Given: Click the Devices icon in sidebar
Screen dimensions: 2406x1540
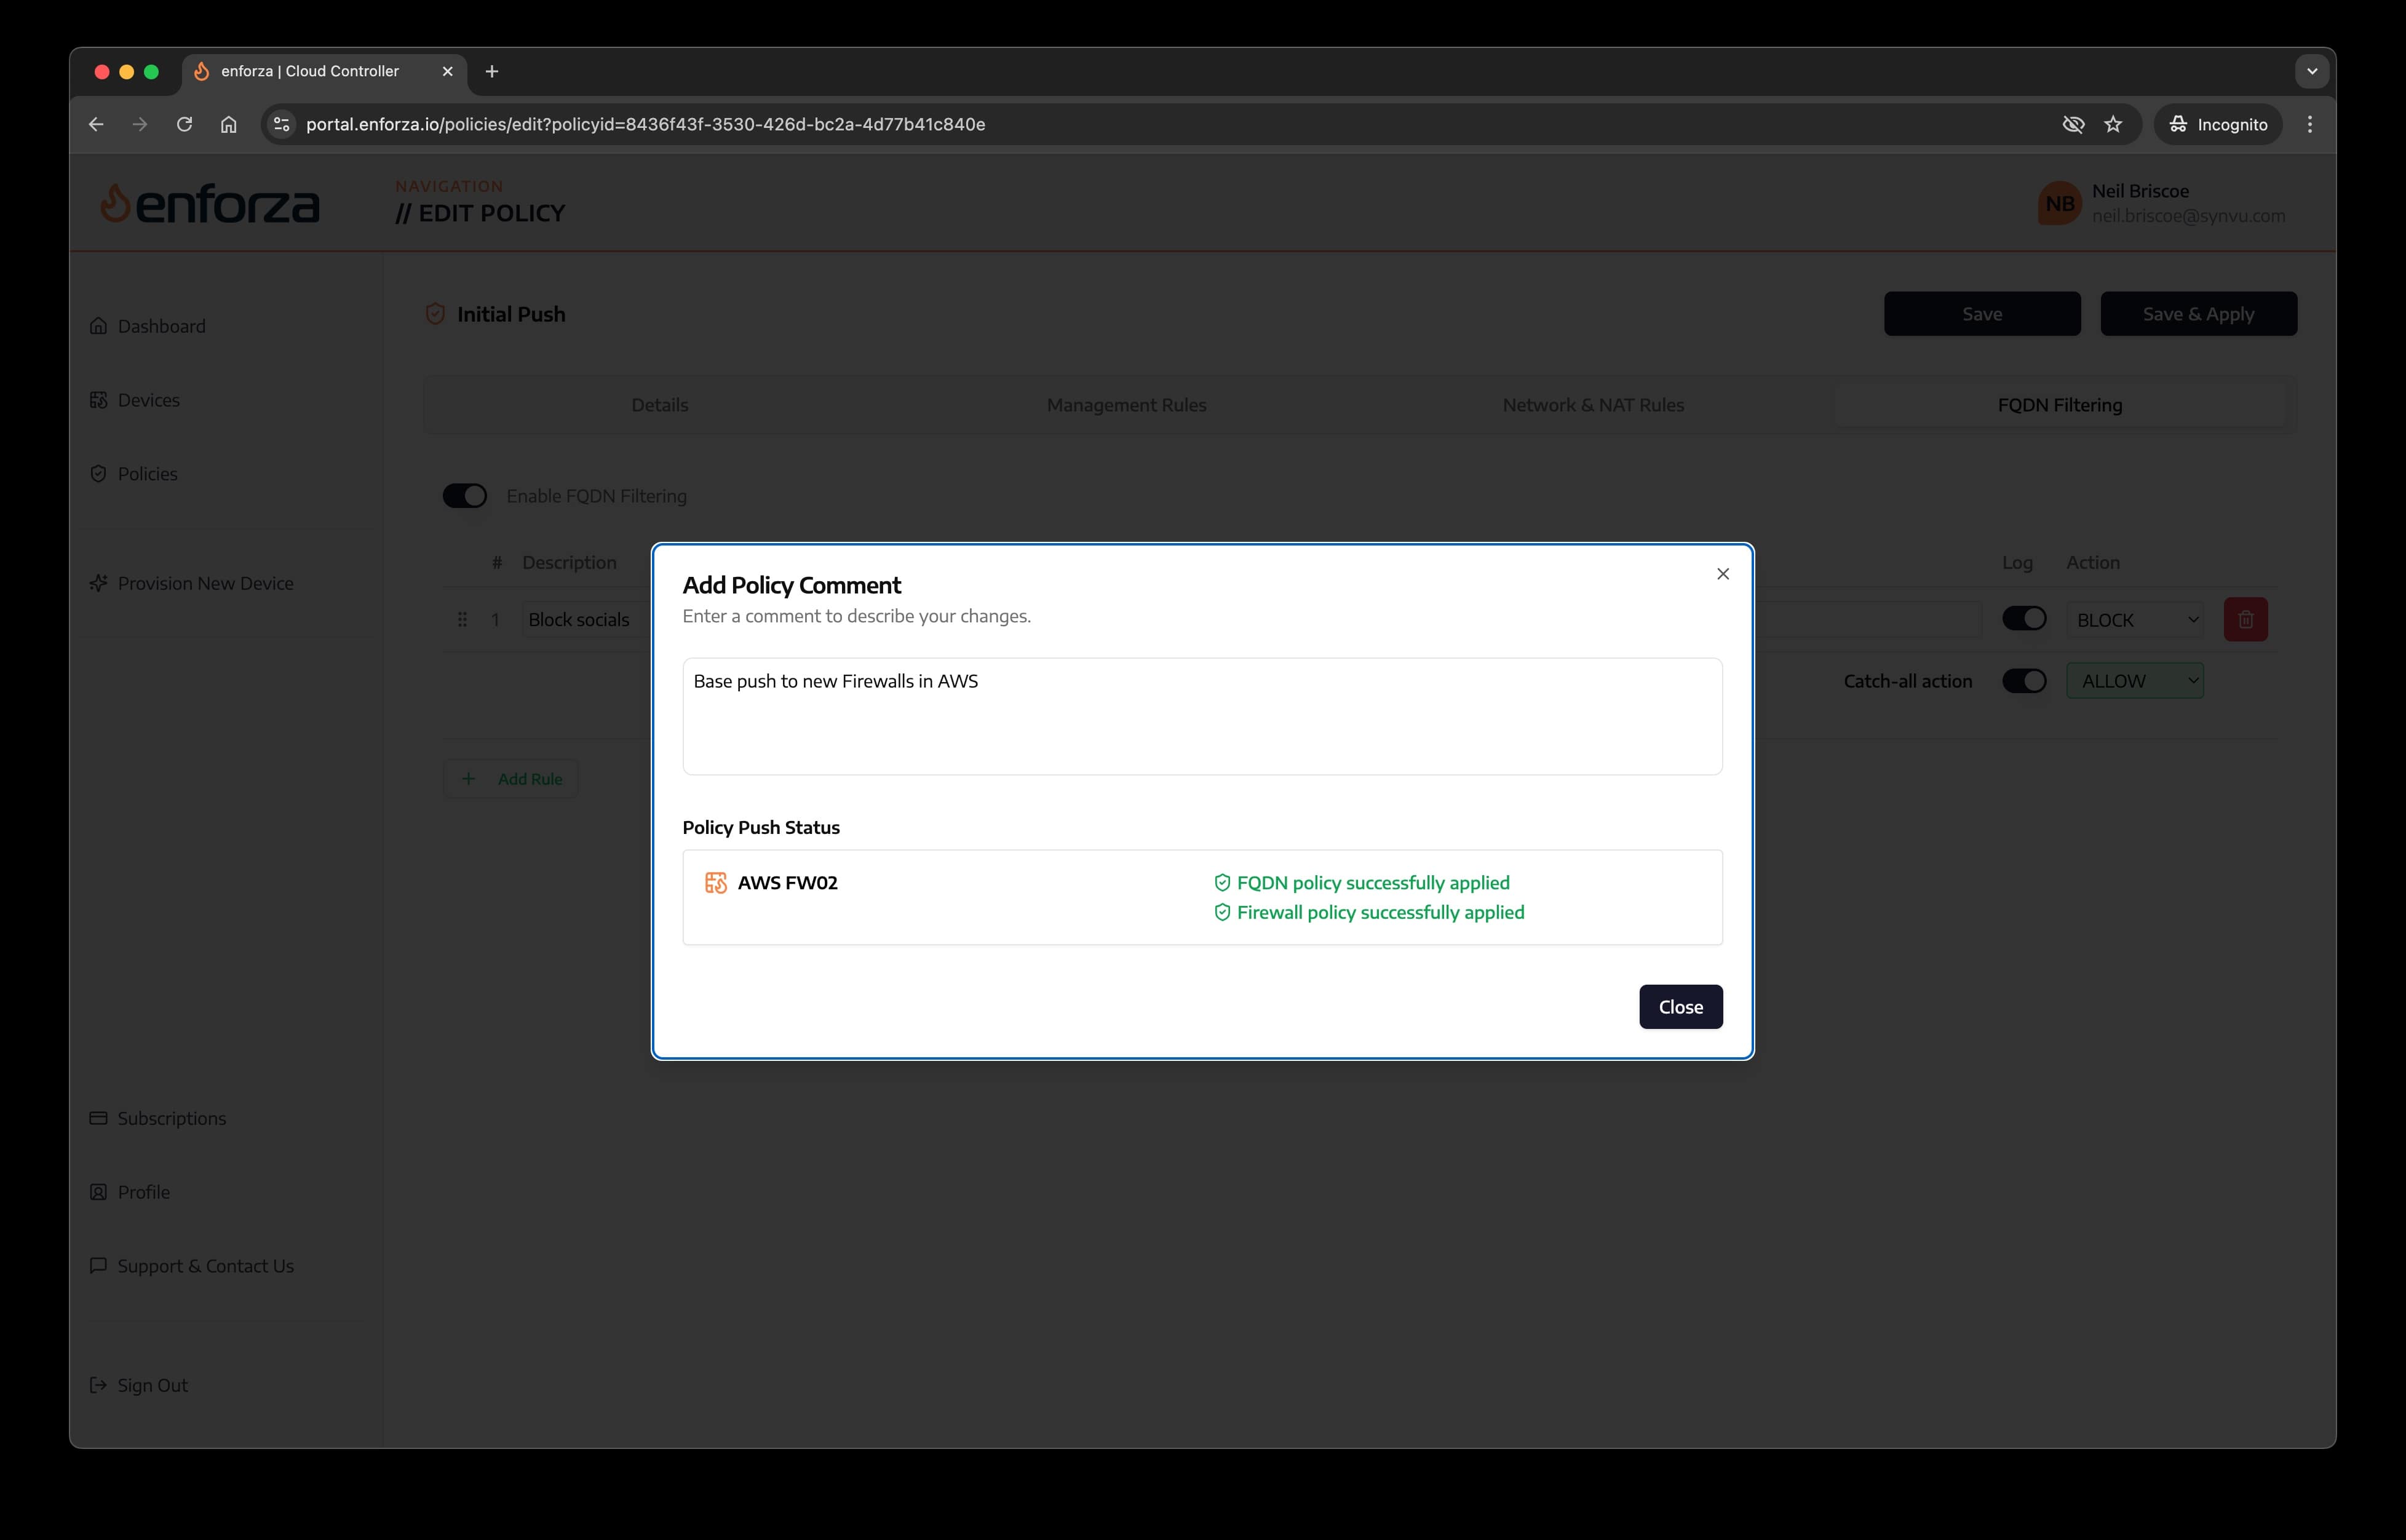Looking at the screenshot, I should click(x=98, y=400).
